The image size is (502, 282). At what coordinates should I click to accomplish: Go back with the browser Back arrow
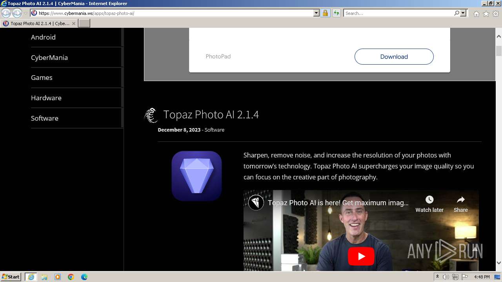(6, 13)
